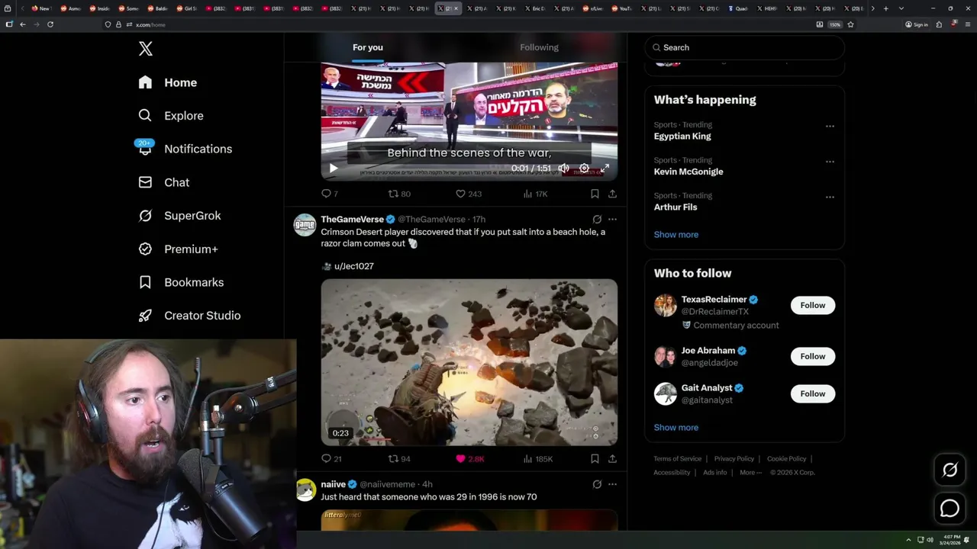This screenshot has height=549, width=977.
Task: View analytics of 17K views post
Action: pyautogui.click(x=535, y=194)
